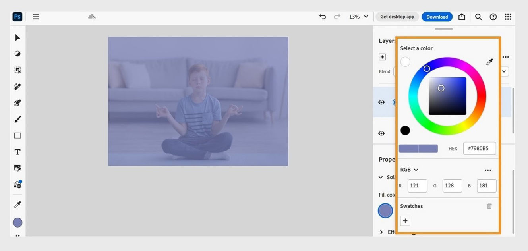Viewport: 528px width, 251px height.
Task: Select the Spot Healing Brush tool
Action: (17, 86)
